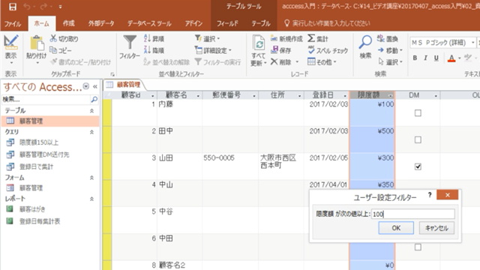
Task: Open 郵便番号 column dropdown arrow
Action: [x=254, y=96]
